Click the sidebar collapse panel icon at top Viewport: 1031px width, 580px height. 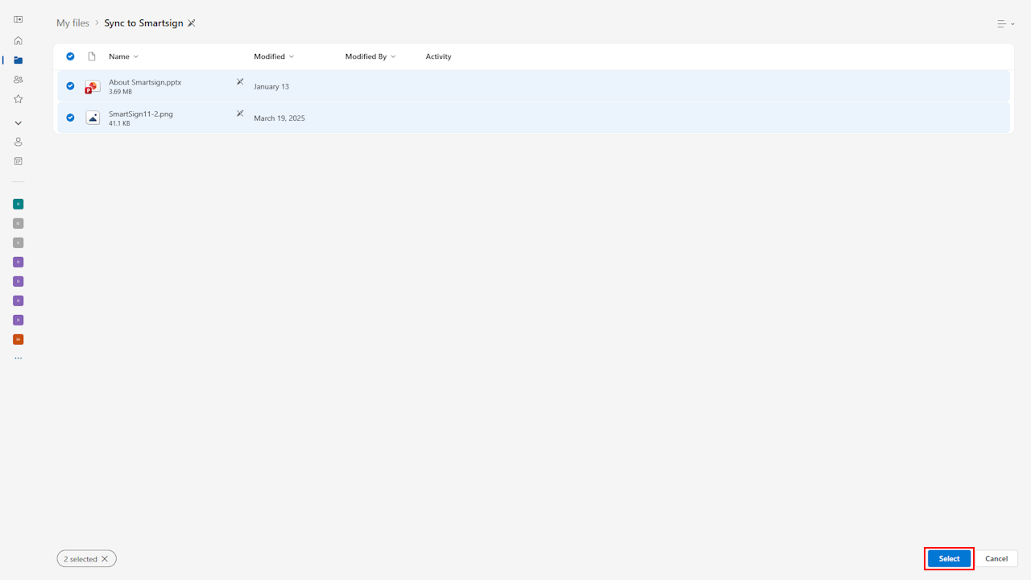(18, 19)
